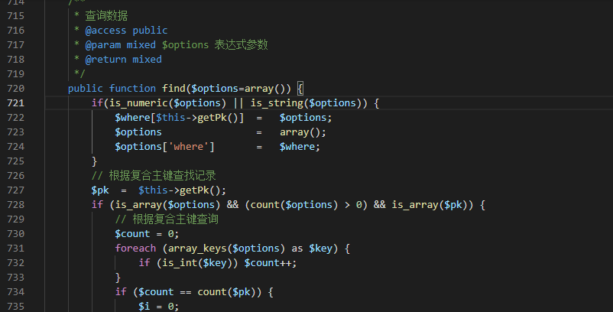
Task: Select line number 728 in the gutter
Action: pos(15,204)
